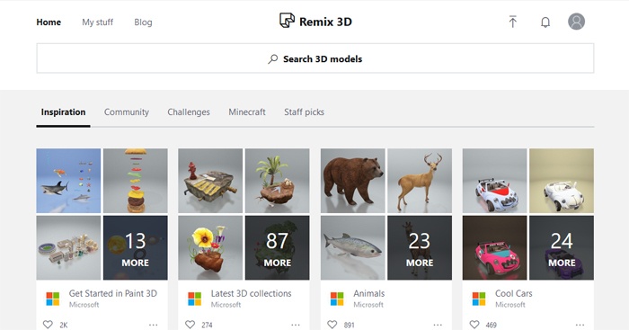Open more options for Get Started in Paint 3D

point(154,325)
